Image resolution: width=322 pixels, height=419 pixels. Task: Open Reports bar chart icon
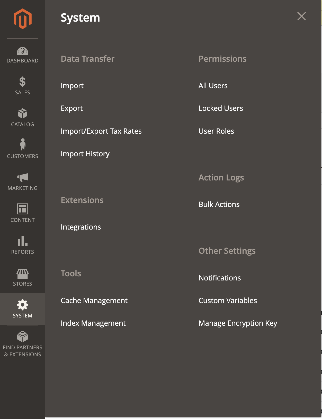tap(23, 241)
